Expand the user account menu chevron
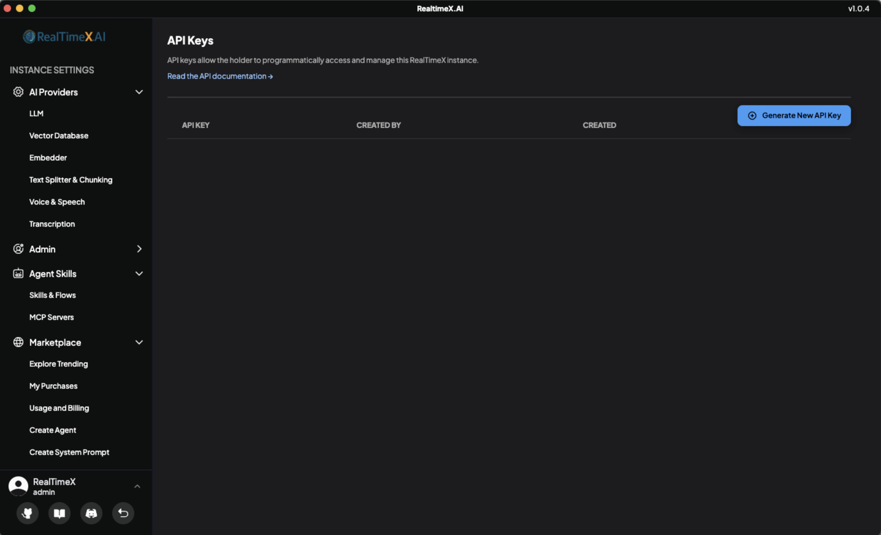The height and width of the screenshot is (535, 881). coord(137,486)
